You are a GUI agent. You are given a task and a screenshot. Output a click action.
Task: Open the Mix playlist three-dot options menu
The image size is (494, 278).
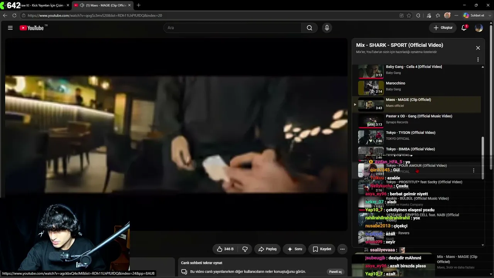click(478, 59)
